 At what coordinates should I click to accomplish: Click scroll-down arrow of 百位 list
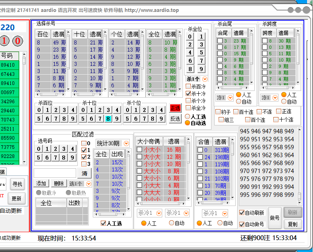[x=68, y=89]
